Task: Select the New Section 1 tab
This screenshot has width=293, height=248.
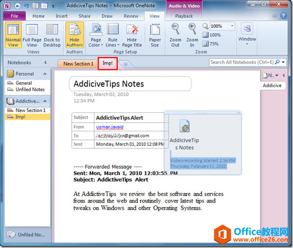Action: point(78,64)
